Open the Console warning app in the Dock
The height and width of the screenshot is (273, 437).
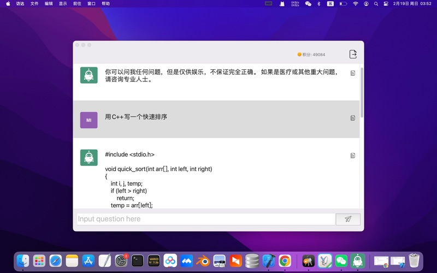tap(154, 261)
